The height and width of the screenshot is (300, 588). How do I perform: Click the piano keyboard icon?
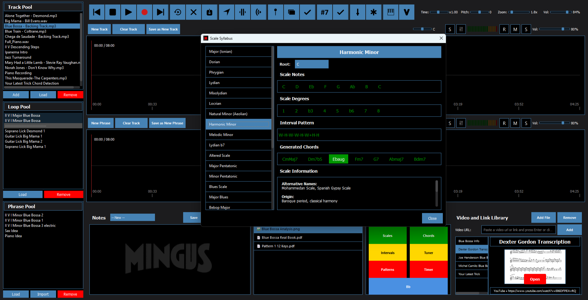tap(390, 12)
